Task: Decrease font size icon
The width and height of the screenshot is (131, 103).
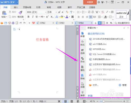Action: 63,12
